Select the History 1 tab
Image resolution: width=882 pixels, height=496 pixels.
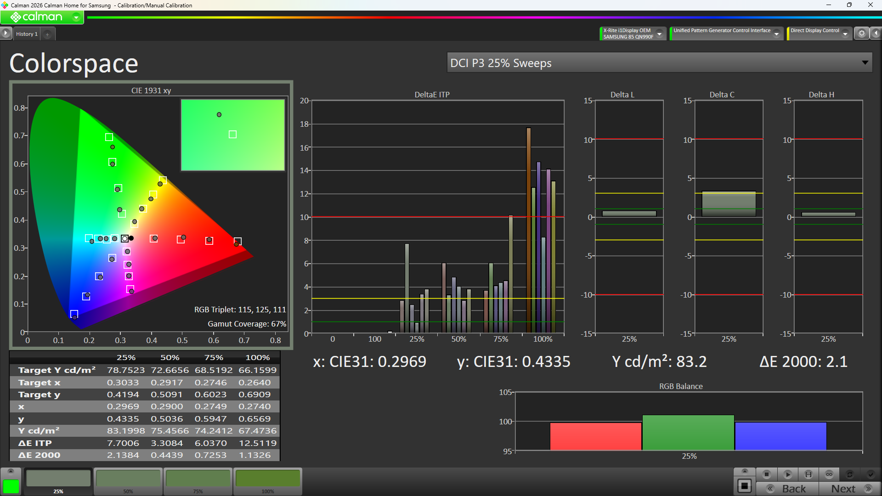(27, 34)
